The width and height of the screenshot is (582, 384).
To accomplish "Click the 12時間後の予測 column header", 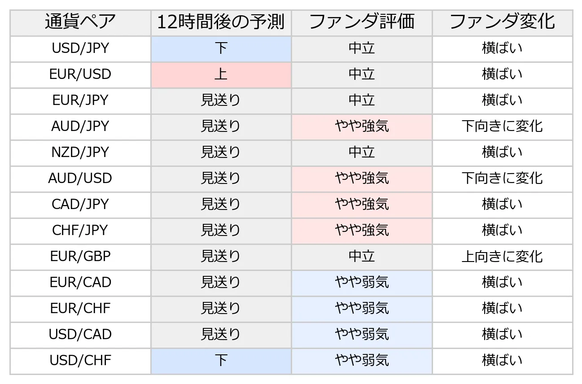I will pyautogui.click(x=221, y=22).
